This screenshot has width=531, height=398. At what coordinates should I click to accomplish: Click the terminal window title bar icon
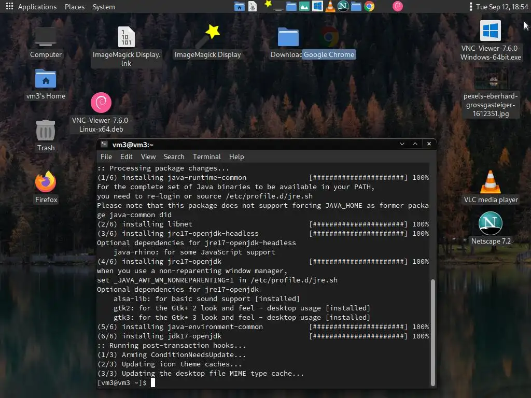point(104,145)
